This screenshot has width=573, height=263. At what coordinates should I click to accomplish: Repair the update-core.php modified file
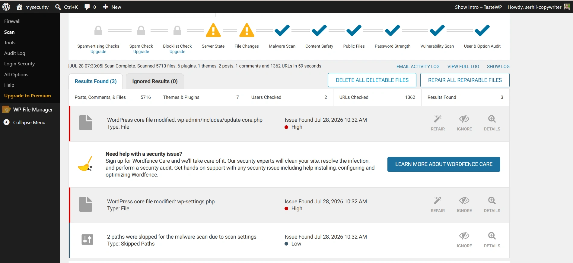tap(438, 123)
